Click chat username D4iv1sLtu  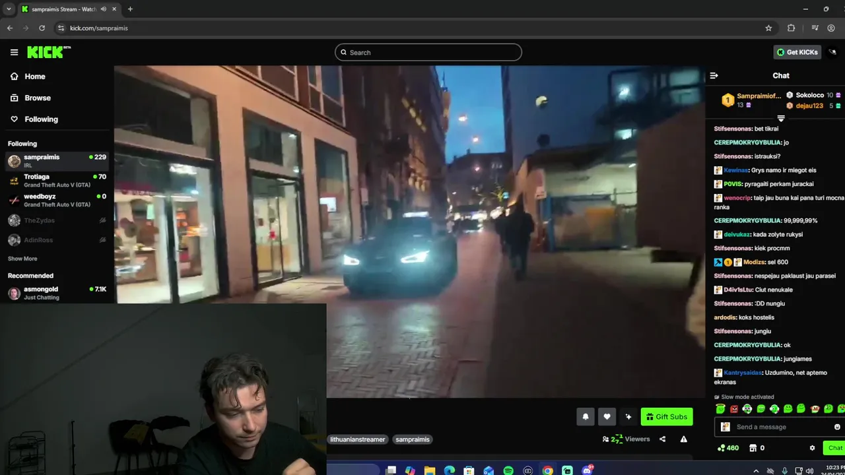tap(739, 290)
